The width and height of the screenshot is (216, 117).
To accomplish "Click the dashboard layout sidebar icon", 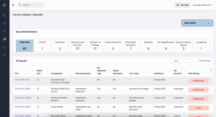I will (x=5, y=15).
